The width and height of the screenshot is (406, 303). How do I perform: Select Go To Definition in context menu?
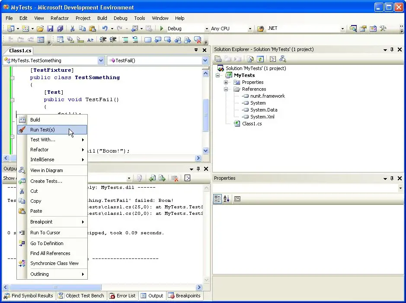[52, 243]
